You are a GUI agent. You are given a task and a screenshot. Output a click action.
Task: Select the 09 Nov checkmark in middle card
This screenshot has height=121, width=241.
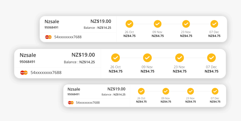(147, 58)
